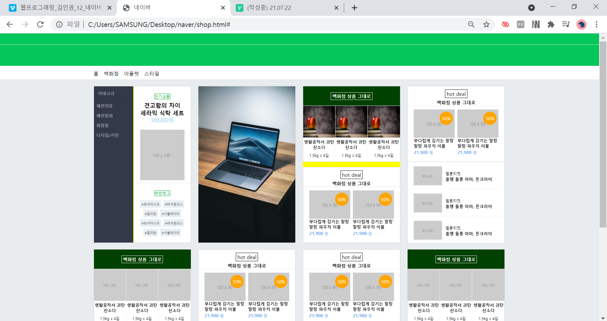The height and width of the screenshot is (321, 607).
Task: Select 디지털/가전 in the category sidebar
Action: coord(108,135)
